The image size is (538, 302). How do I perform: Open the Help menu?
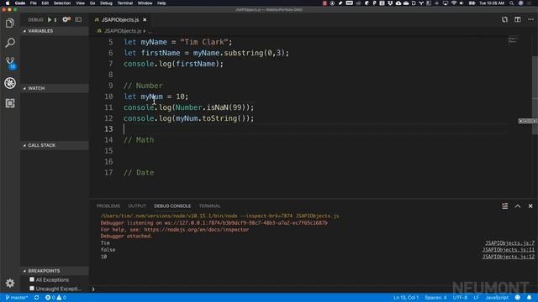[161, 3]
